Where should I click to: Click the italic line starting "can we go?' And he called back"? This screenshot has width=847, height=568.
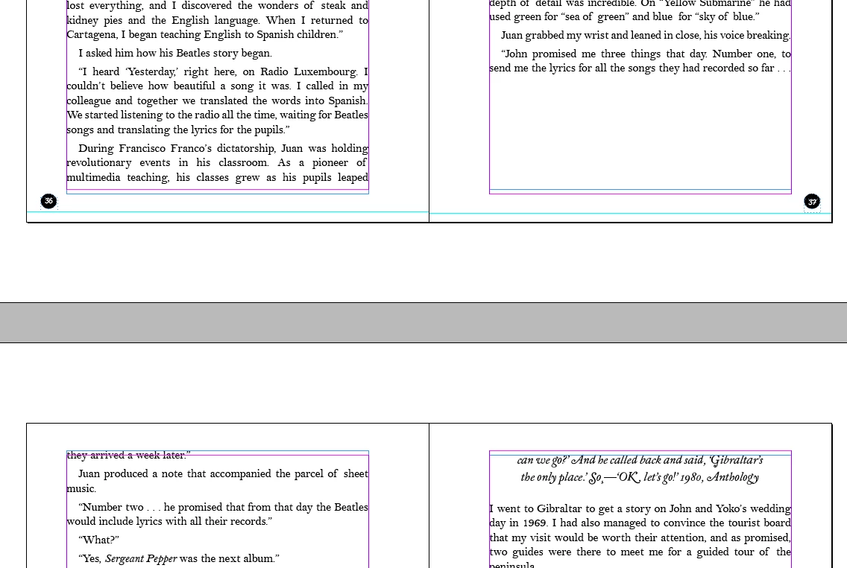[x=640, y=460]
